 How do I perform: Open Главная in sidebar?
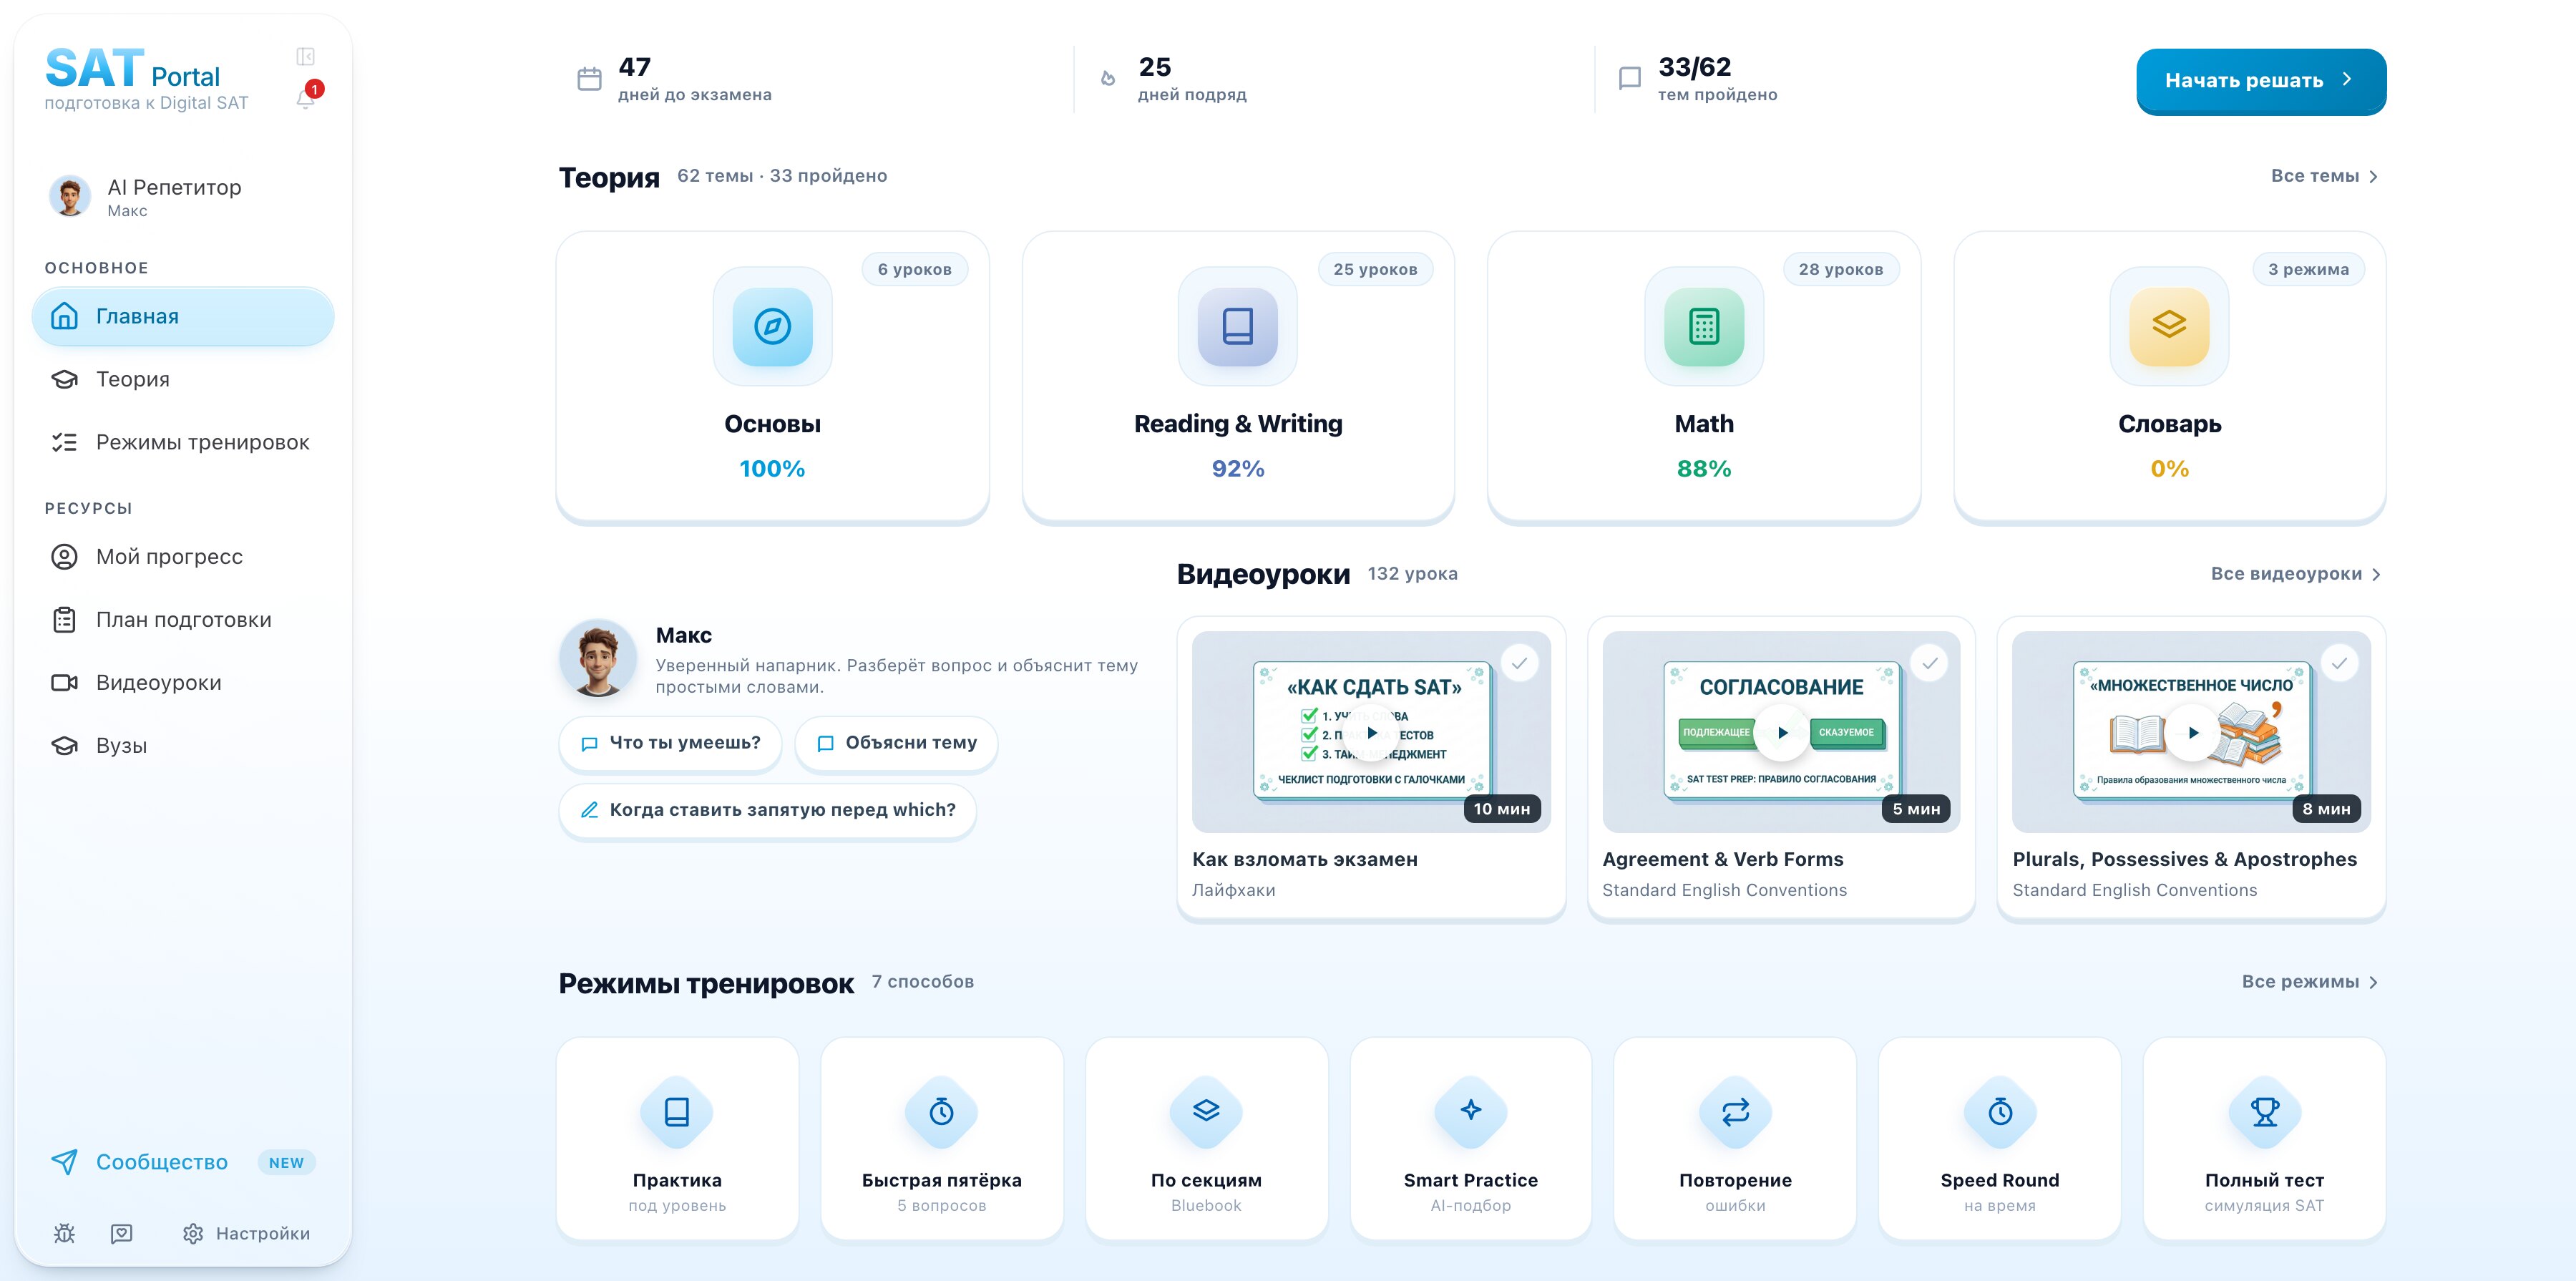pos(183,316)
